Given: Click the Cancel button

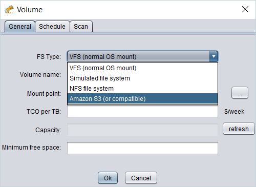Looking at the screenshot, I should click(x=141, y=178).
